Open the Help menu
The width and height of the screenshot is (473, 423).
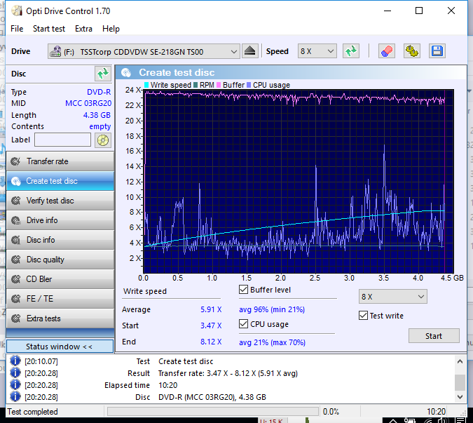[111, 29]
